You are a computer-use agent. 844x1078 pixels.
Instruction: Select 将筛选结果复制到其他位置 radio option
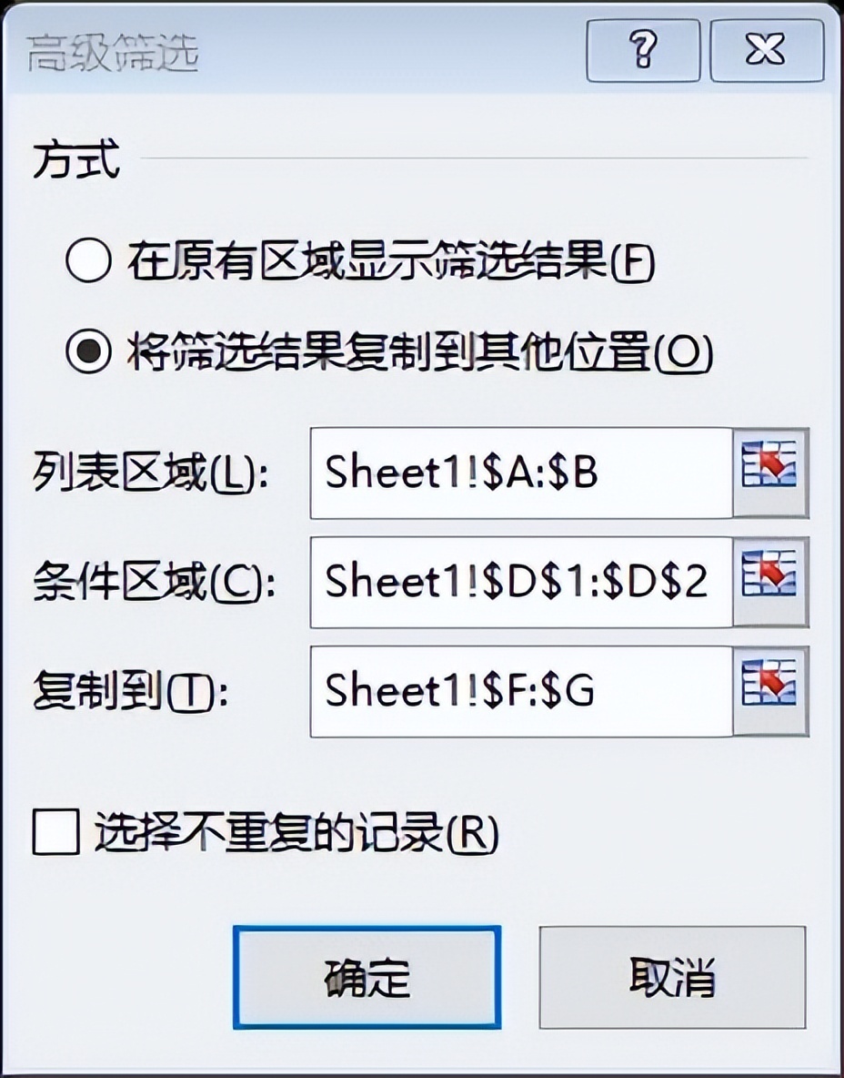tap(88, 351)
